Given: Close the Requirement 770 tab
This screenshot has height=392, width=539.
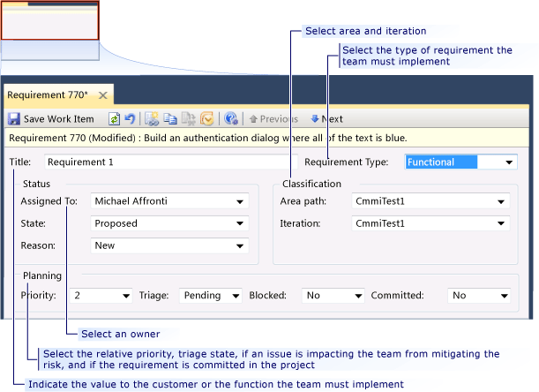Looking at the screenshot, I should pos(103,95).
